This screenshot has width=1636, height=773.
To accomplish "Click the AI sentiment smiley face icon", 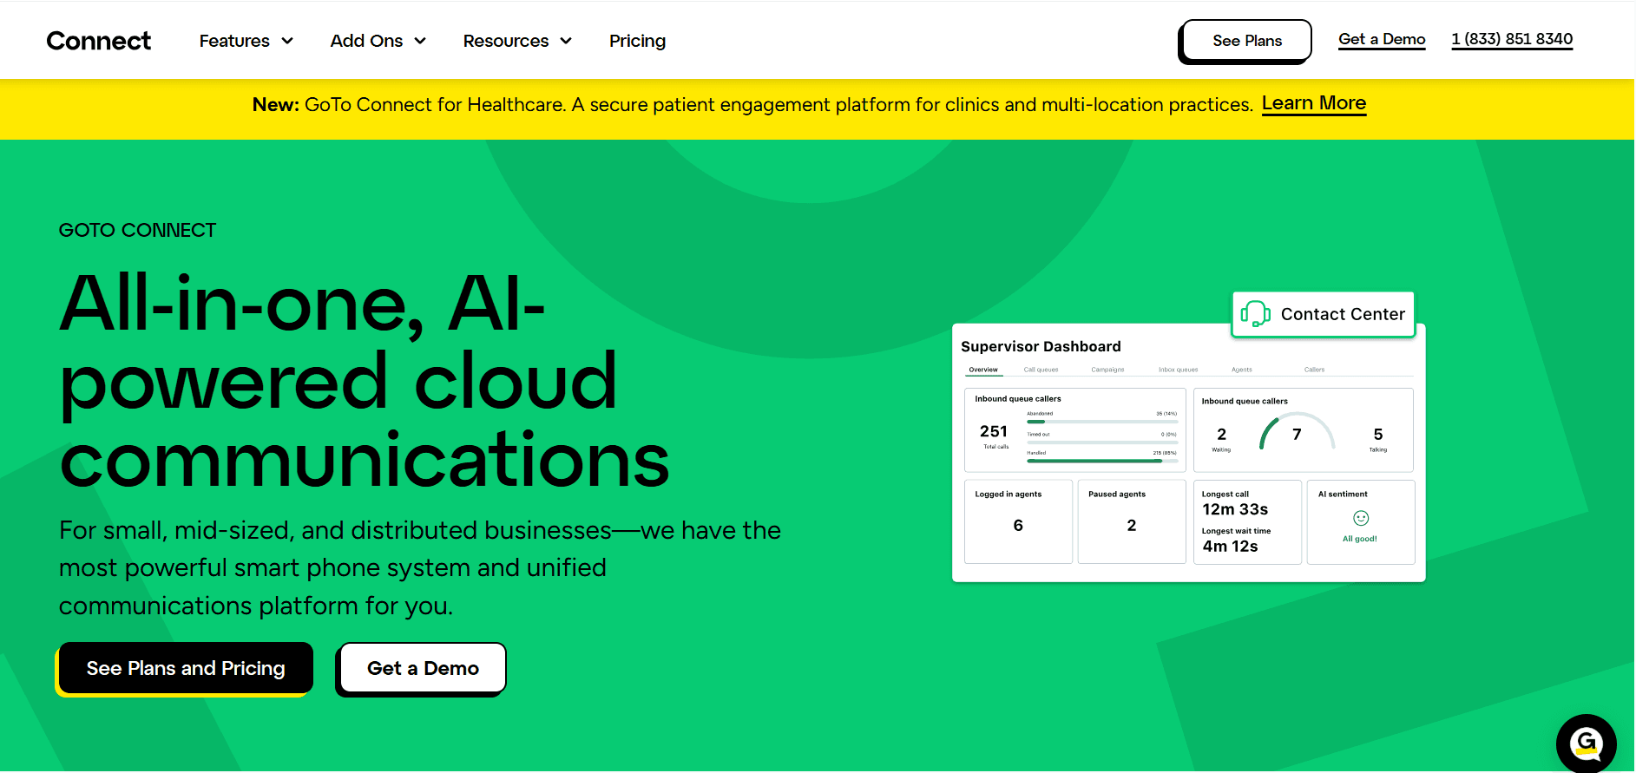I will tap(1361, 518).
